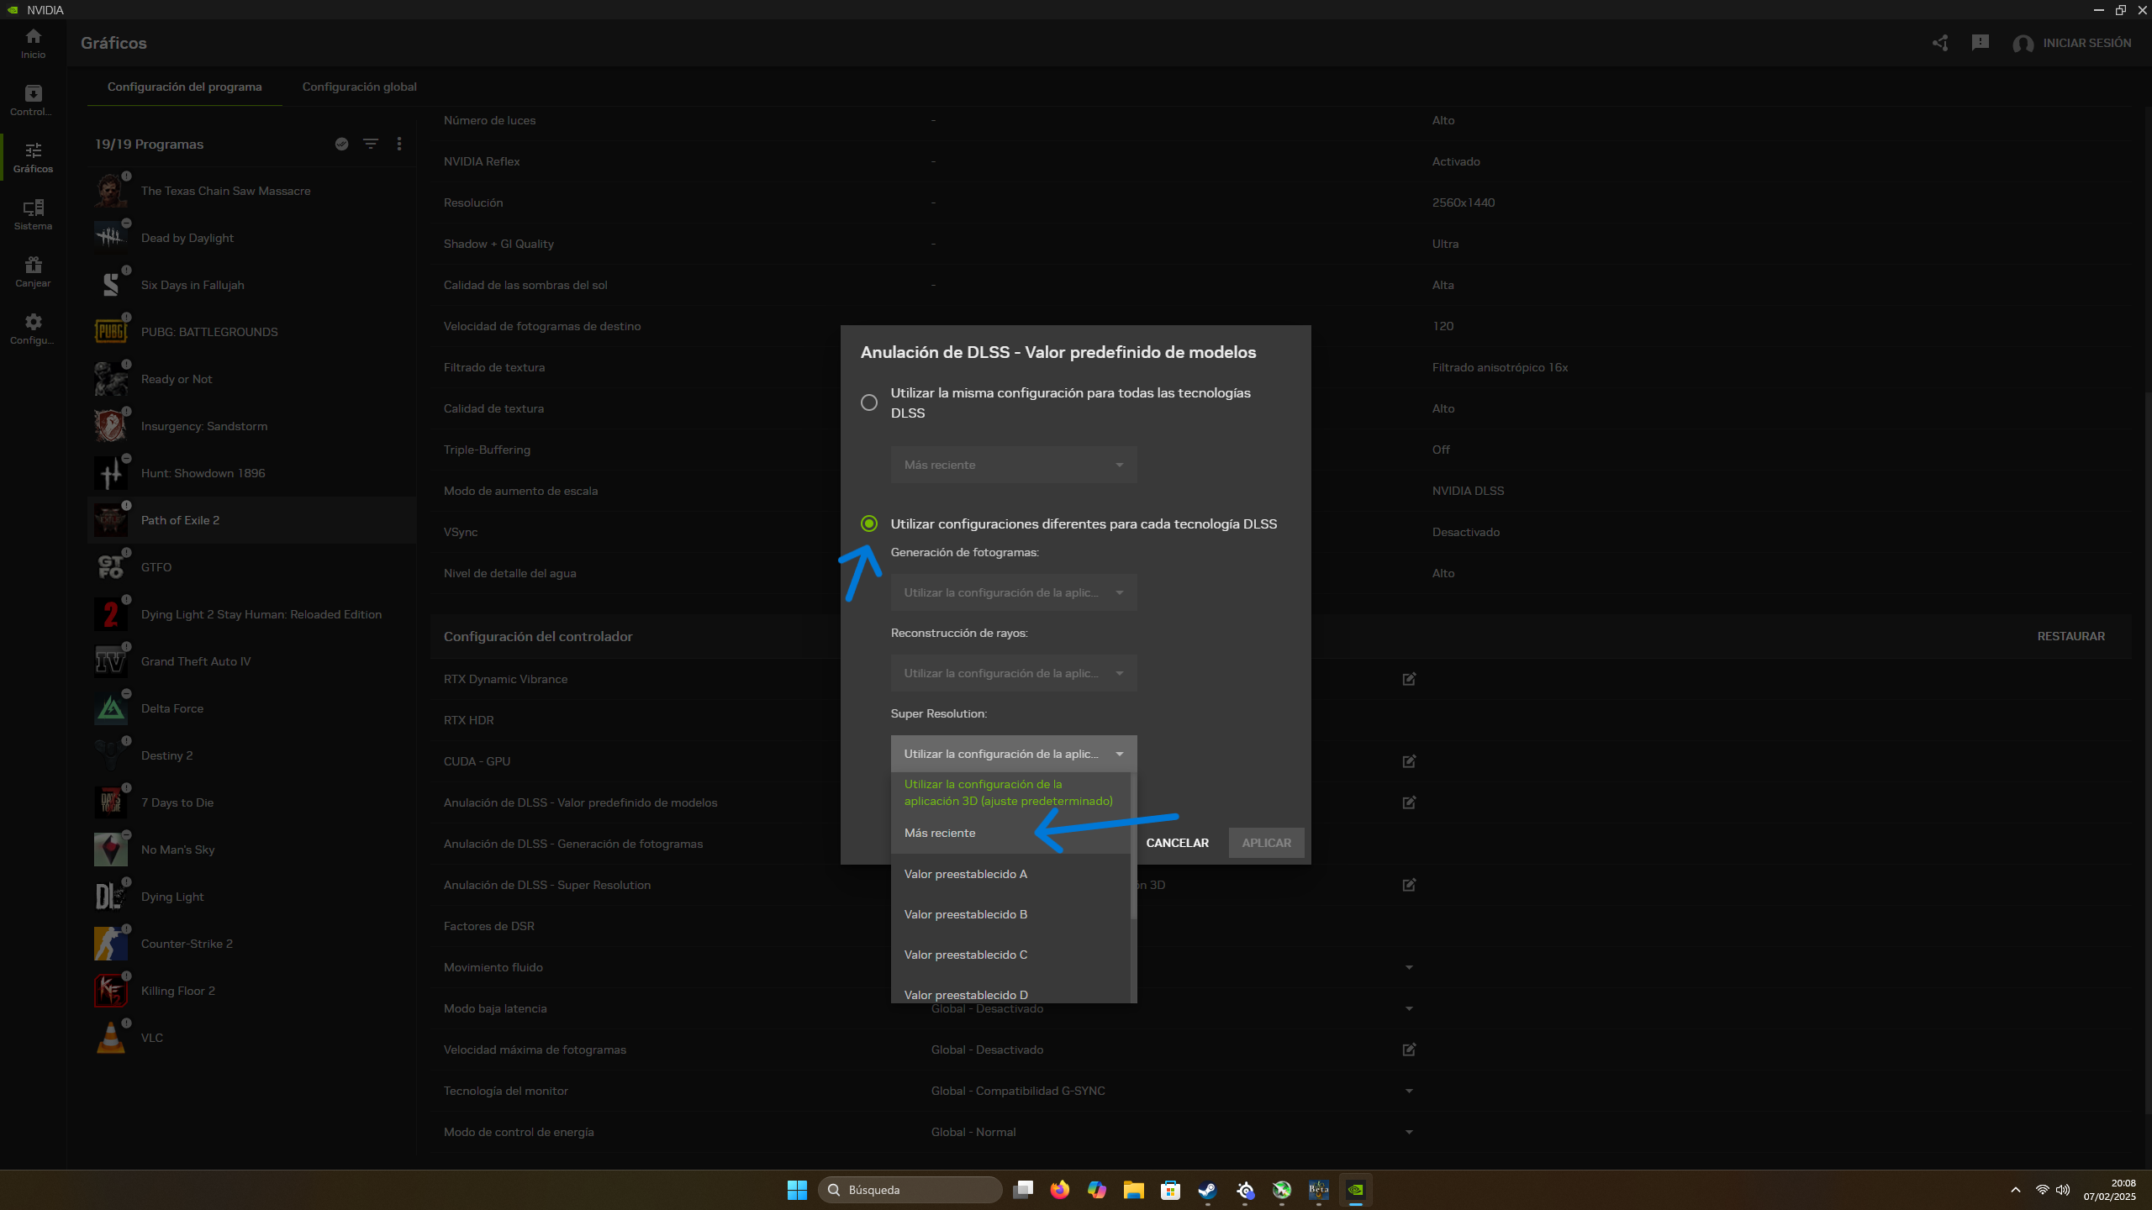Select same configuration for all DLSS radio
2152x1210 pixels.
click(869, 402)
